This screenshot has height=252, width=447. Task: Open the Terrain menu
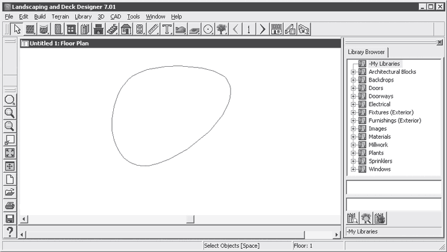60,17
